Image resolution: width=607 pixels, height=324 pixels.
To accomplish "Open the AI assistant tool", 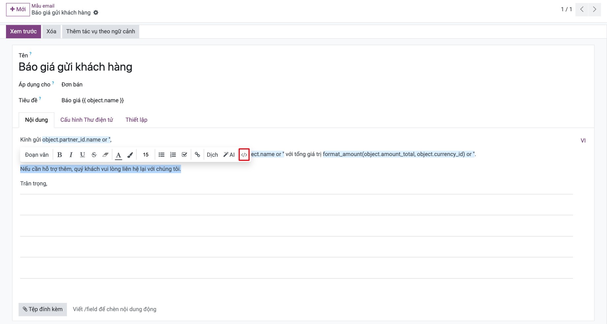I will coord(229,155).
